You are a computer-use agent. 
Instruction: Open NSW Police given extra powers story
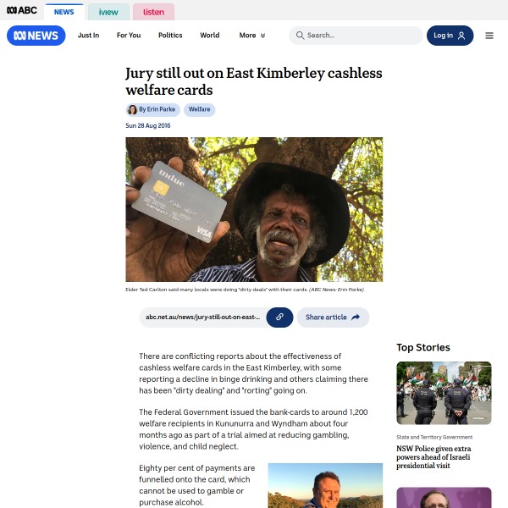tap(433, 457)
